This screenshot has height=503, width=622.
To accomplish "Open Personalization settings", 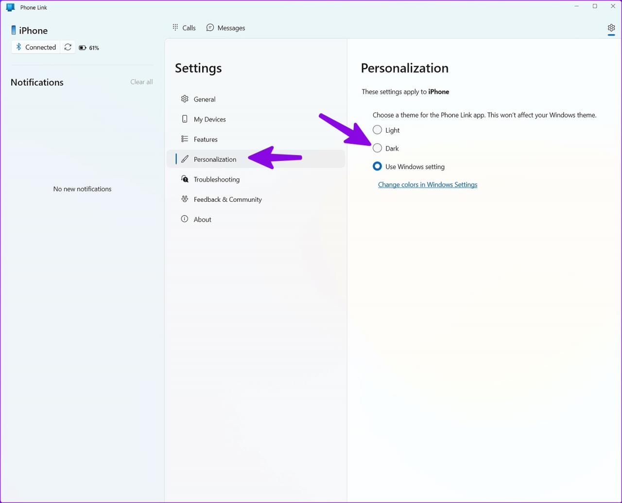I will click(256, 159).
